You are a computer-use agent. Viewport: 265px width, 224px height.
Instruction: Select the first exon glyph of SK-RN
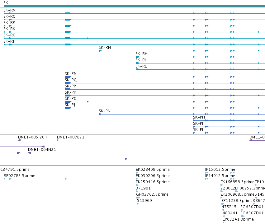100,51
